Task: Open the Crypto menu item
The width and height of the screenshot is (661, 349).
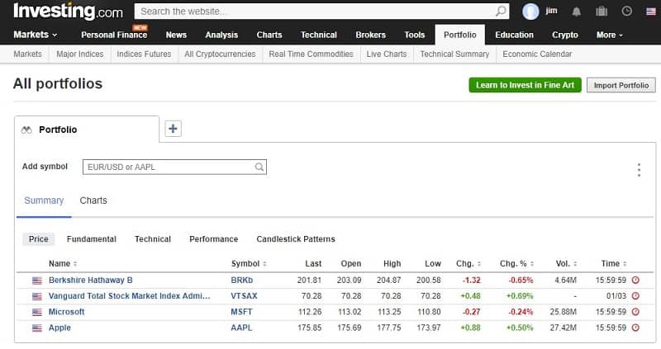Action: pyautogui.click(x=564, y=35)
